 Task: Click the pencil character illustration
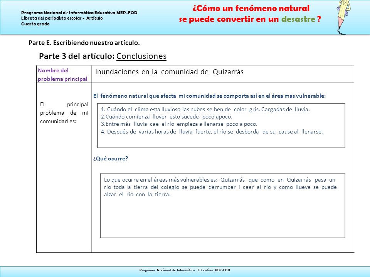(343, 17)
